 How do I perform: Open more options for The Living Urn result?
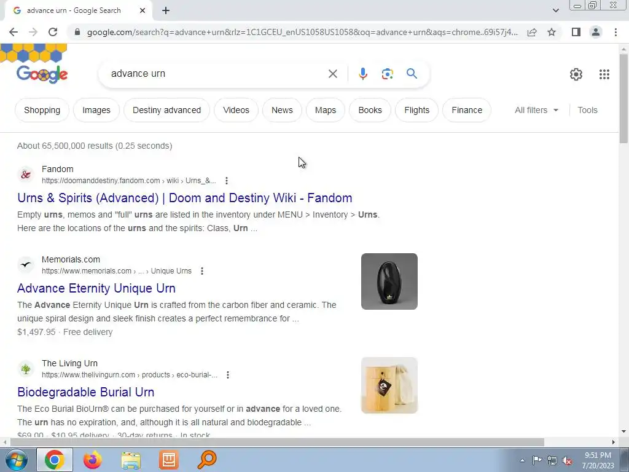click(228, 375)
